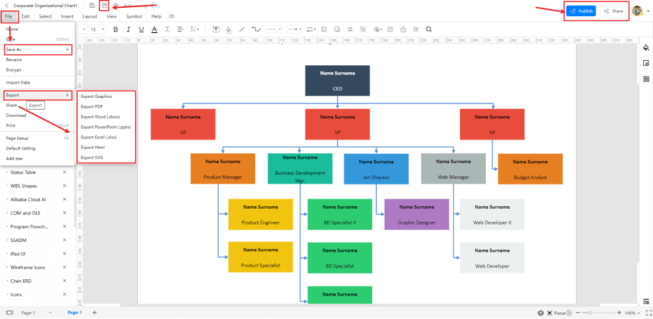Apply Italic formatting
The width and height of the screenshot is (653, 319).
tap(128, 29)
